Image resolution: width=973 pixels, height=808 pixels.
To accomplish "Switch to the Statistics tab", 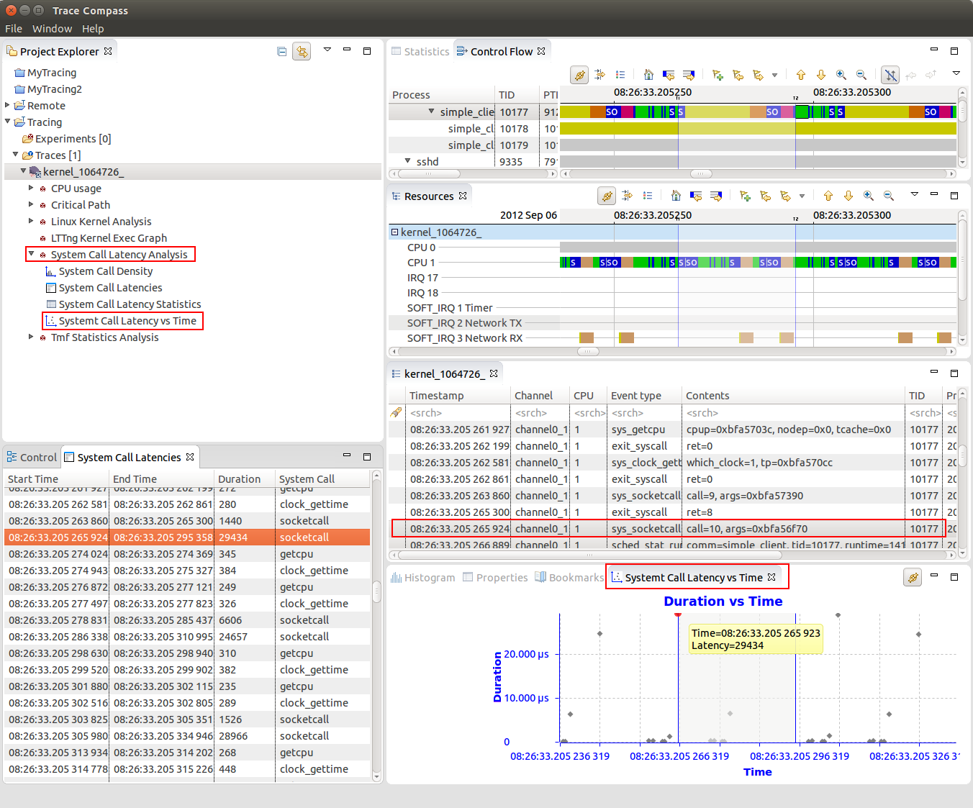I will (x=426, y=51).
